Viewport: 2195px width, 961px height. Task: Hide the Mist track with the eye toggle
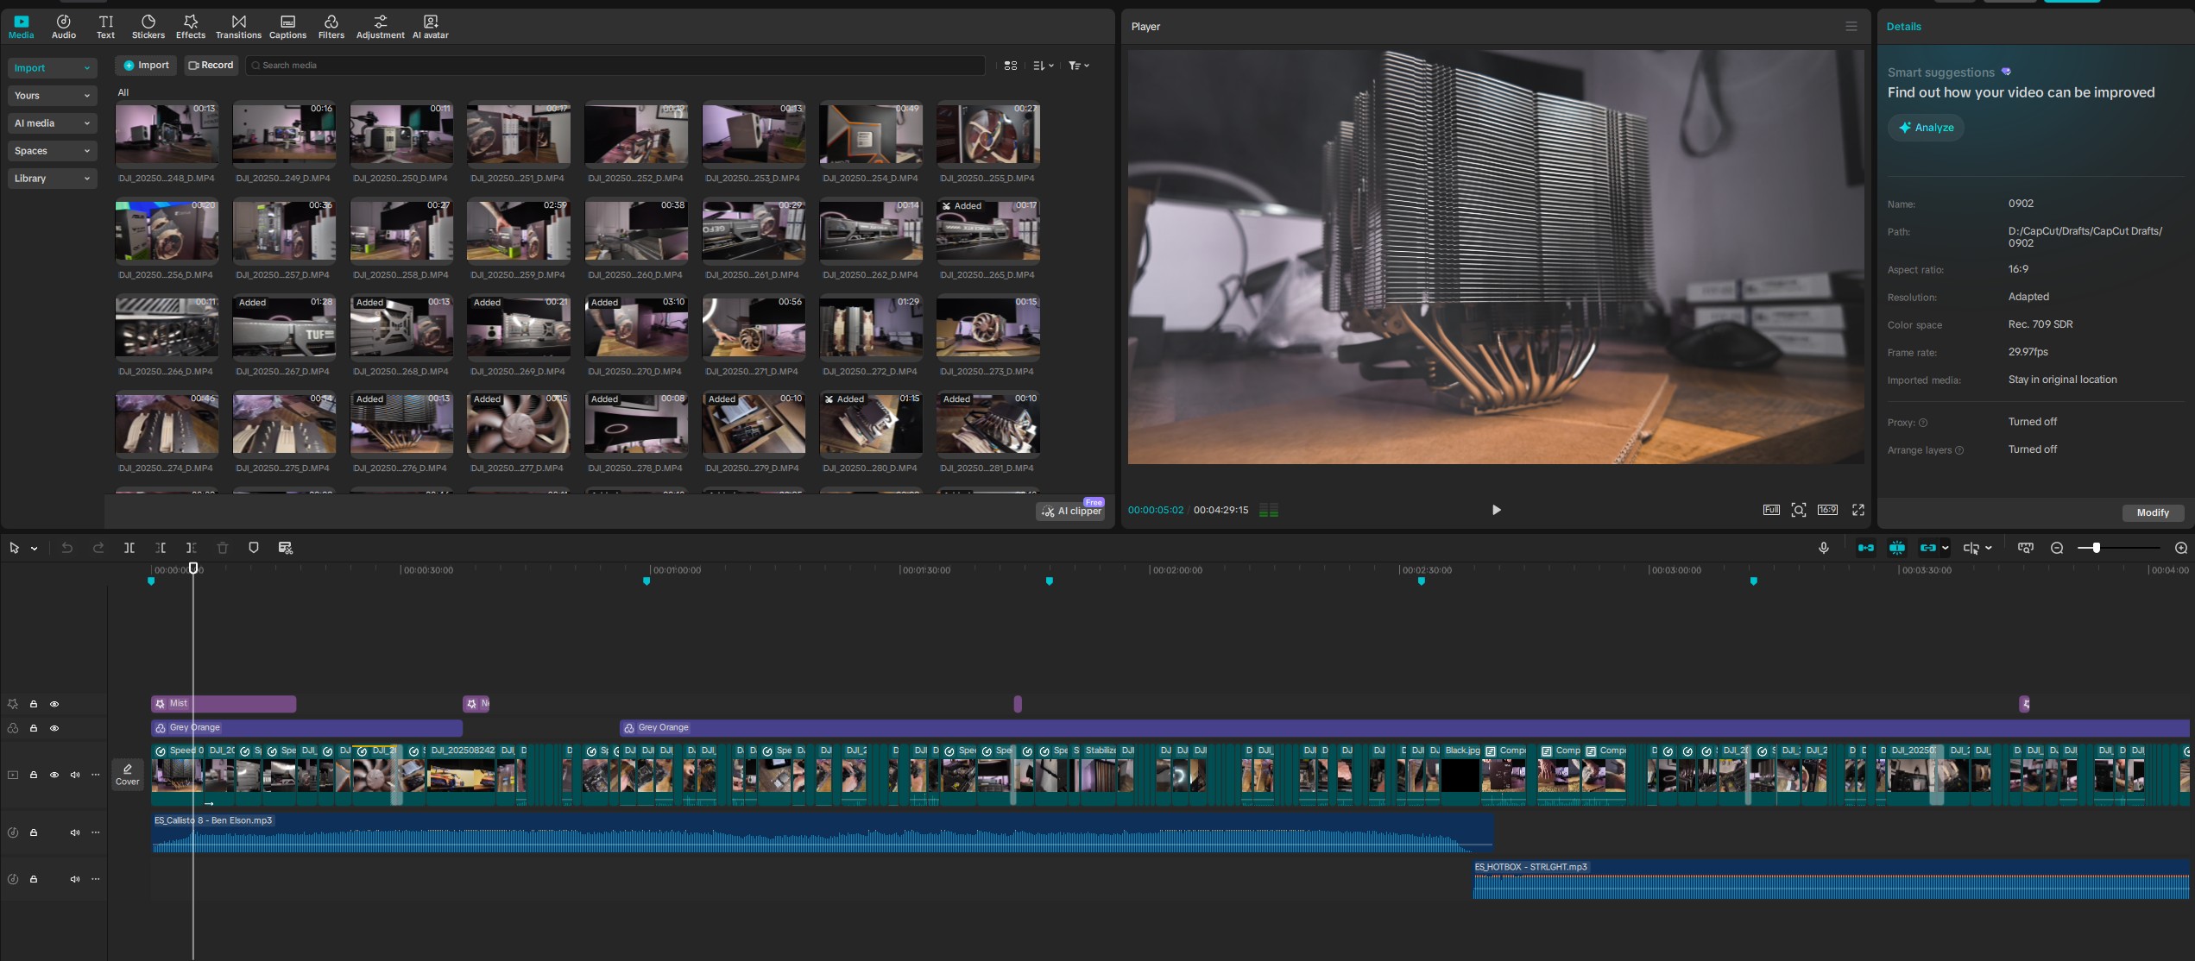pyautogui.click(x=54, y=704)
